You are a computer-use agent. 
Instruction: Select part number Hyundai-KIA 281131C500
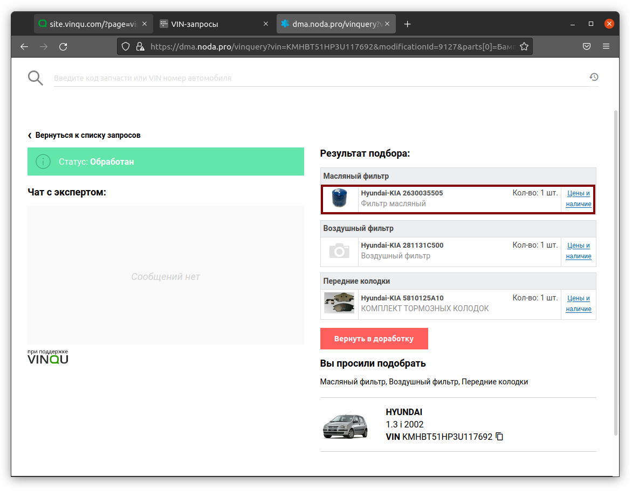pos(402,245)
